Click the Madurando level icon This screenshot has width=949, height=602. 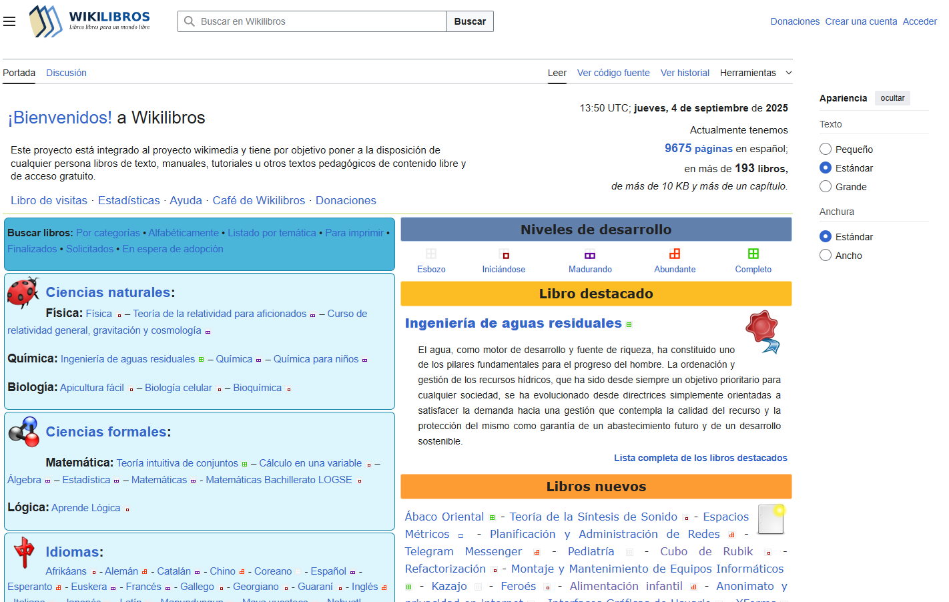click(590, 254)
